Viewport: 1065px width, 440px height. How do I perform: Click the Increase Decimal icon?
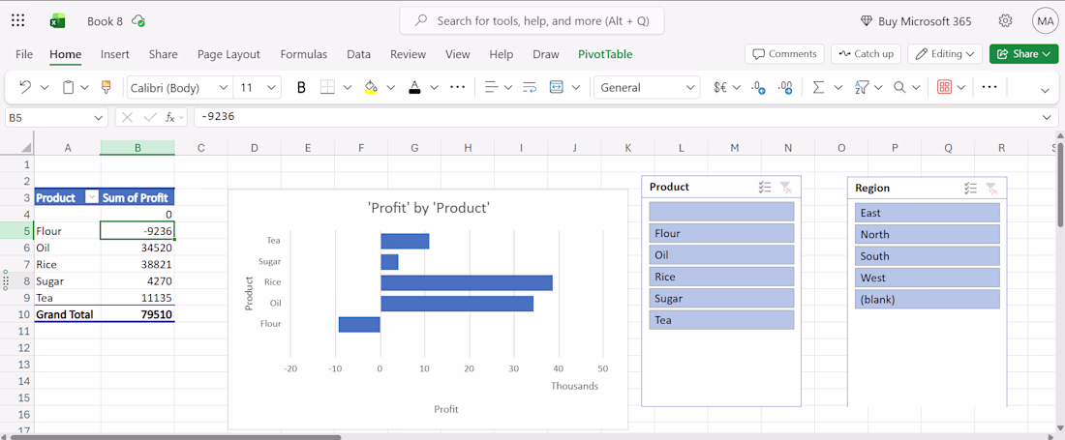[x=758, y=87]
